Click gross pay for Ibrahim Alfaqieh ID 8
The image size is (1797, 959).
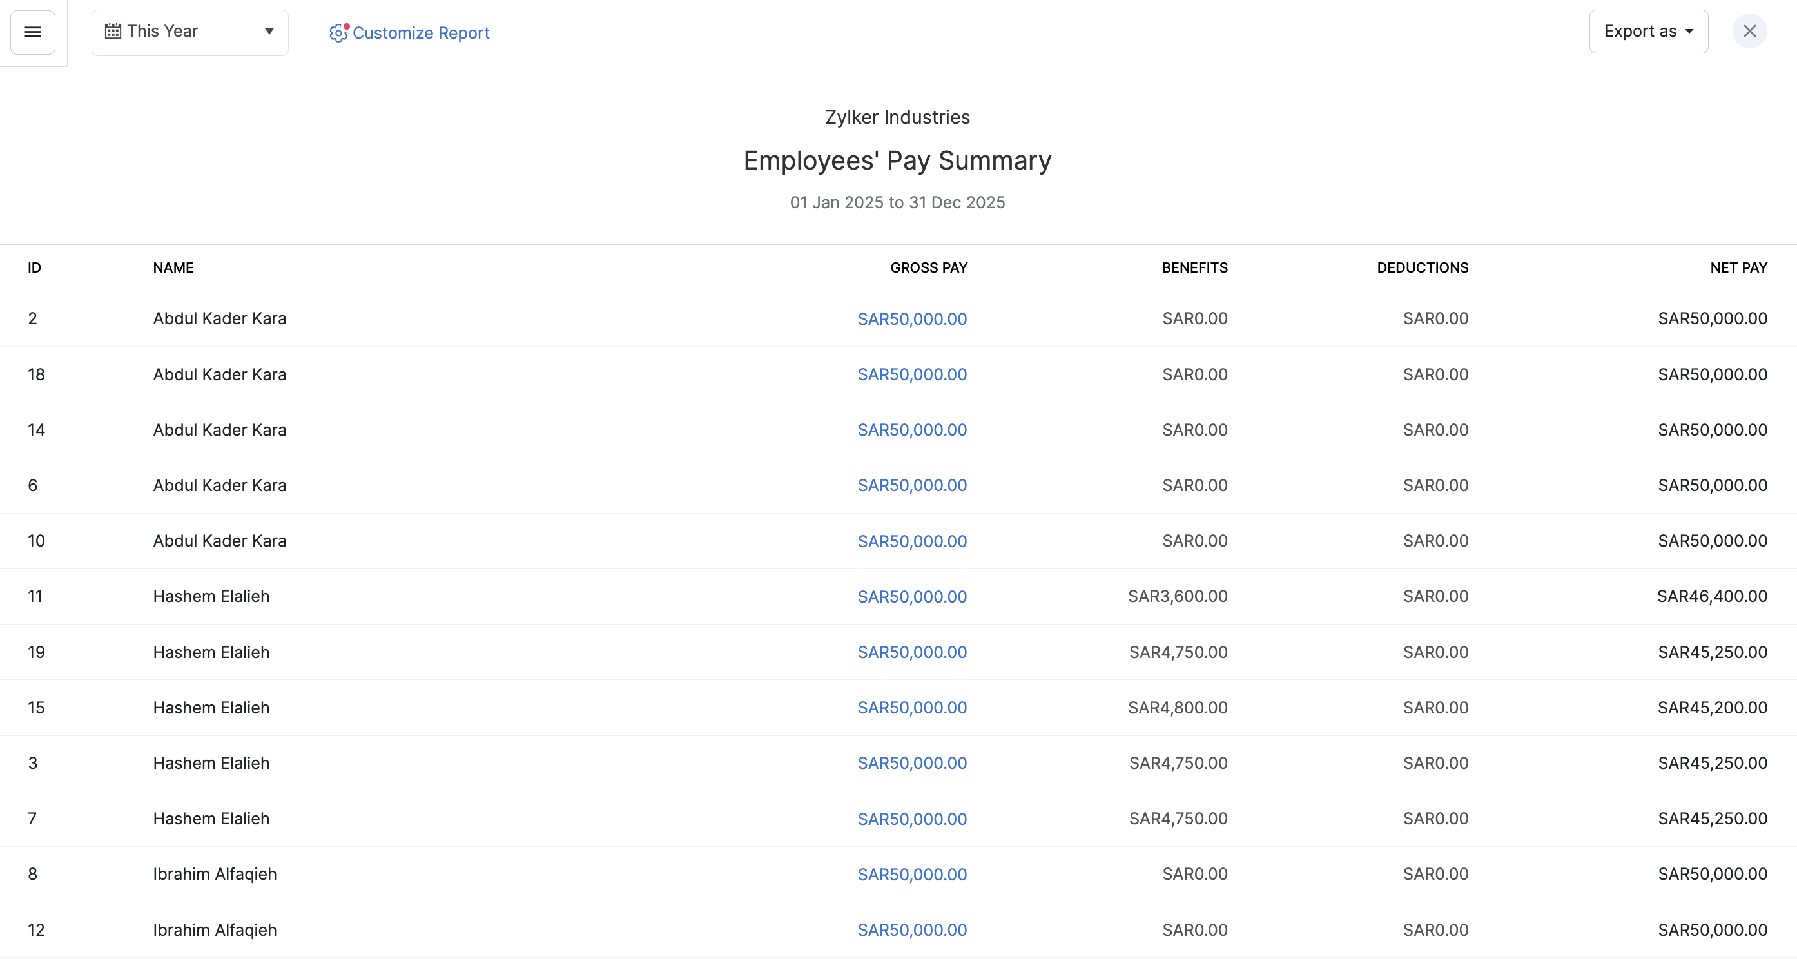coord(912,875)
